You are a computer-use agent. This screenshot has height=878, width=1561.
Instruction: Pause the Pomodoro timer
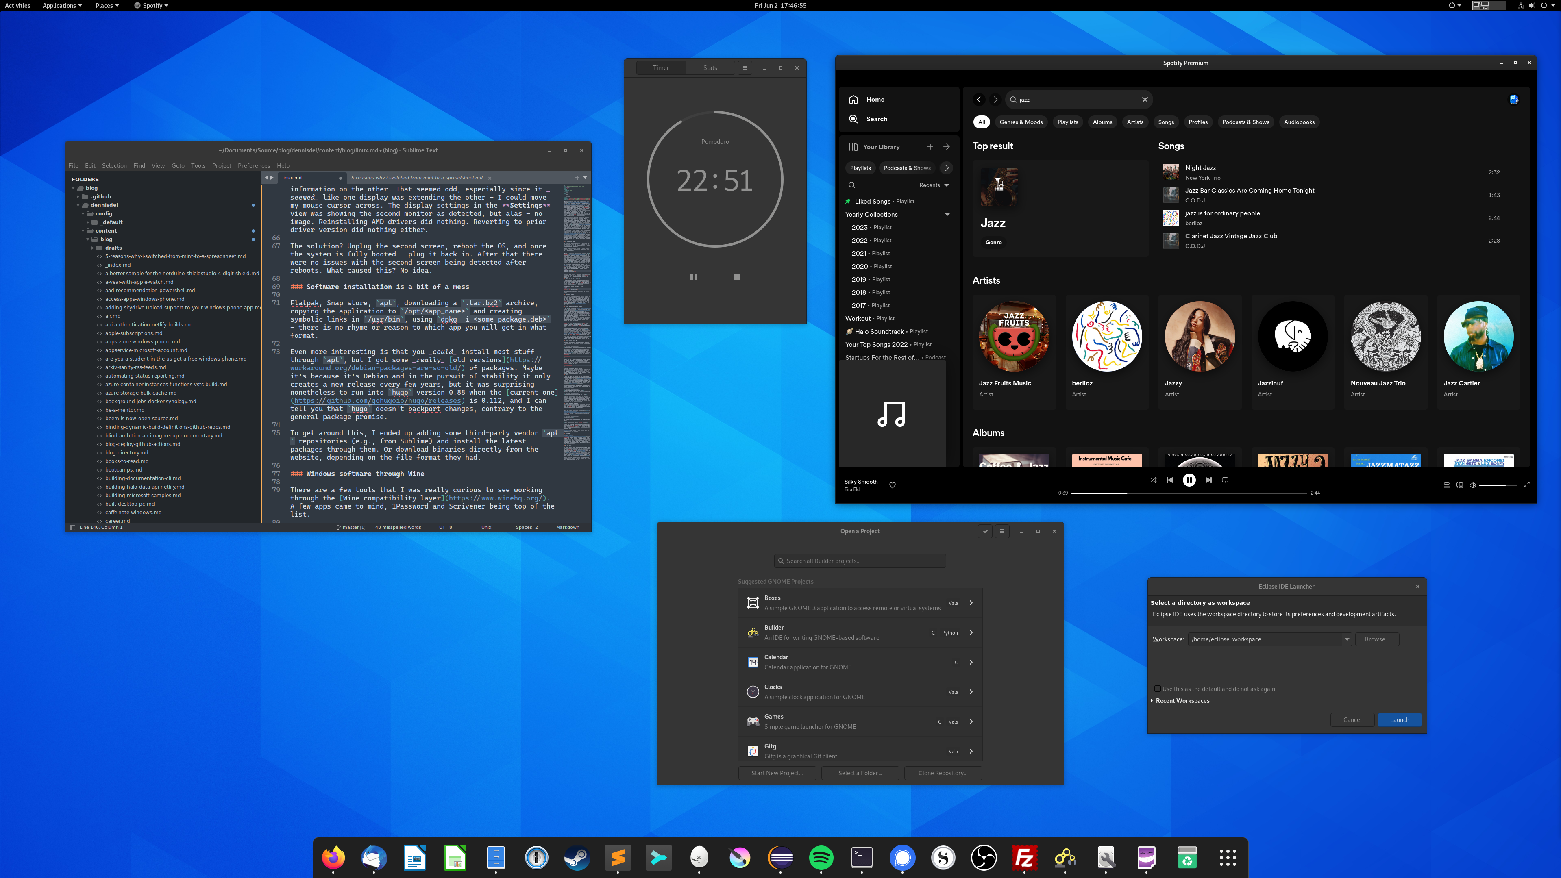coord(693,277)
